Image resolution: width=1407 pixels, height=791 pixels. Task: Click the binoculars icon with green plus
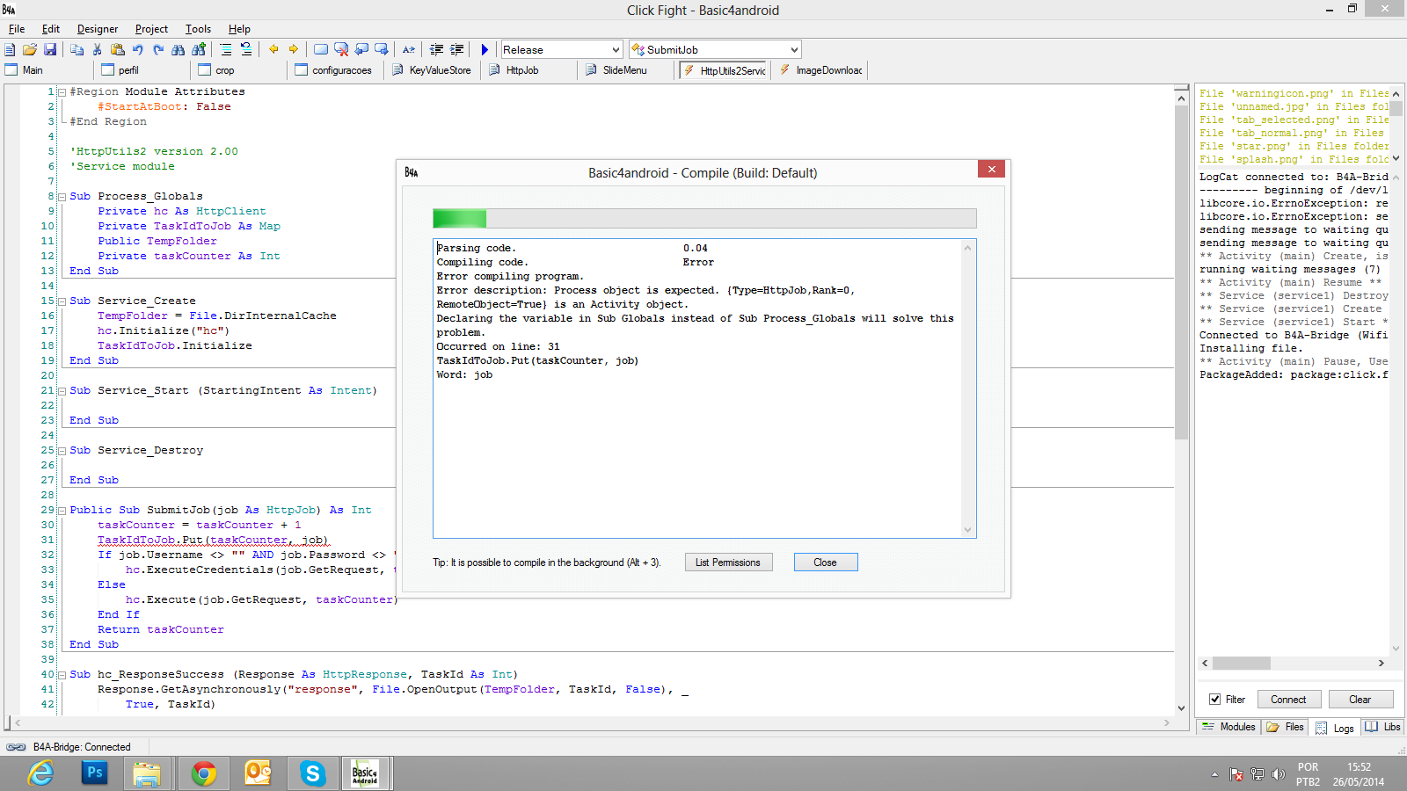point(199,50)
